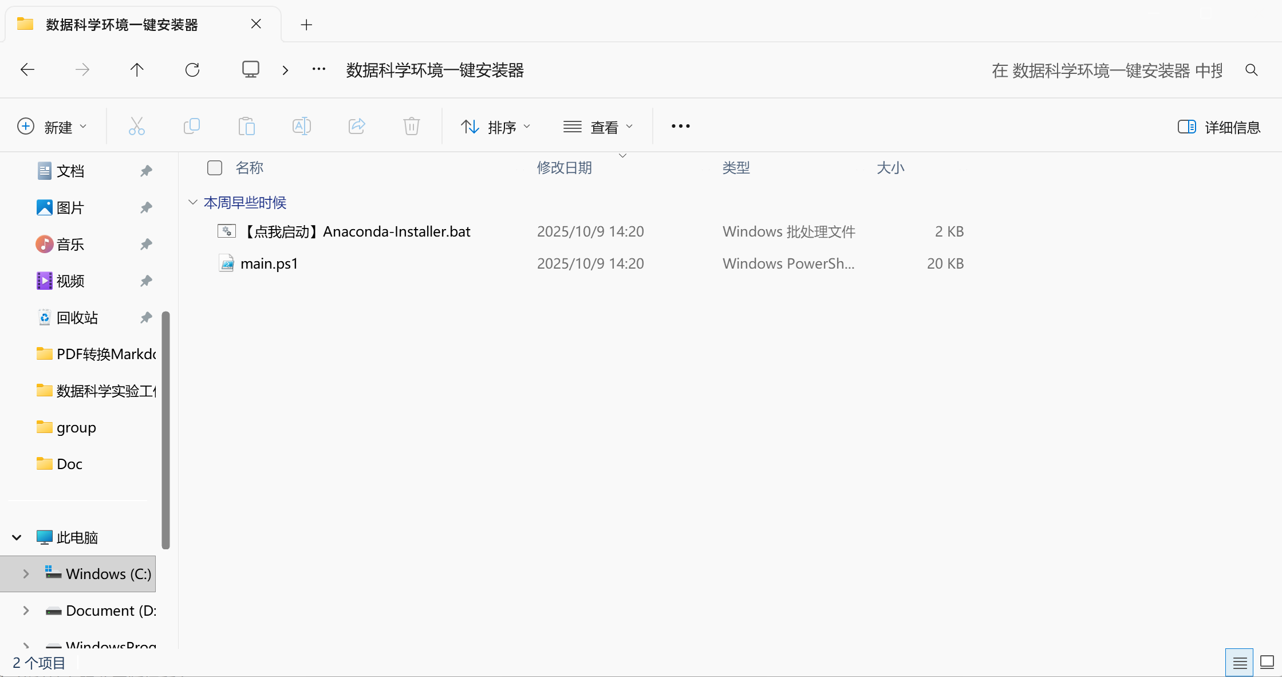1282x677 pixels.
Task: Click the This PC monitor icon in address bar
Action: [x=250, y=70]
